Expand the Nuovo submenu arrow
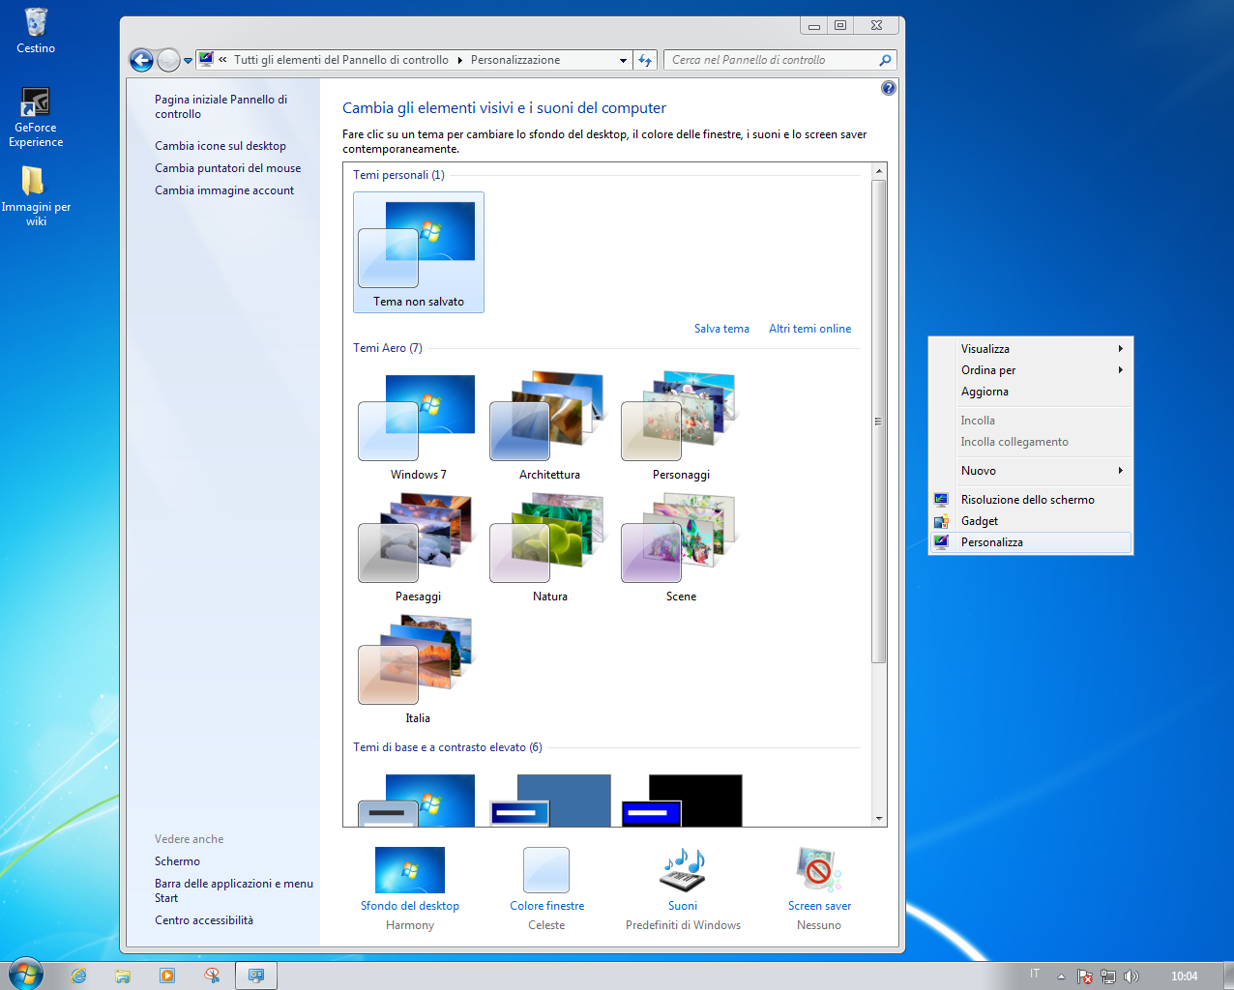 point(1120,471)
